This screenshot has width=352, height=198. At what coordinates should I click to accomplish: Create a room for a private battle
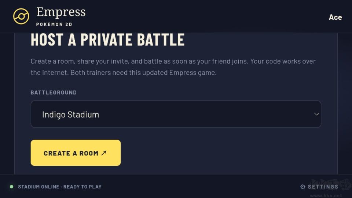point(76,153)
